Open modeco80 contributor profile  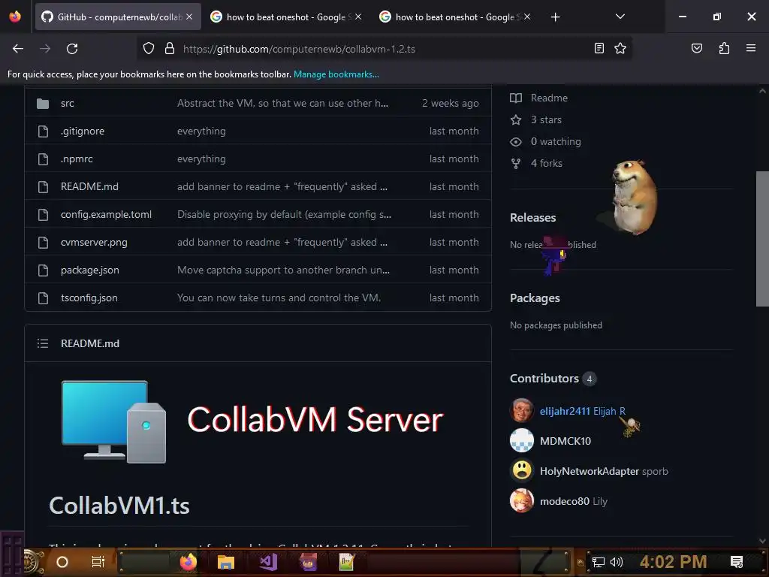(x=565, y=501)
